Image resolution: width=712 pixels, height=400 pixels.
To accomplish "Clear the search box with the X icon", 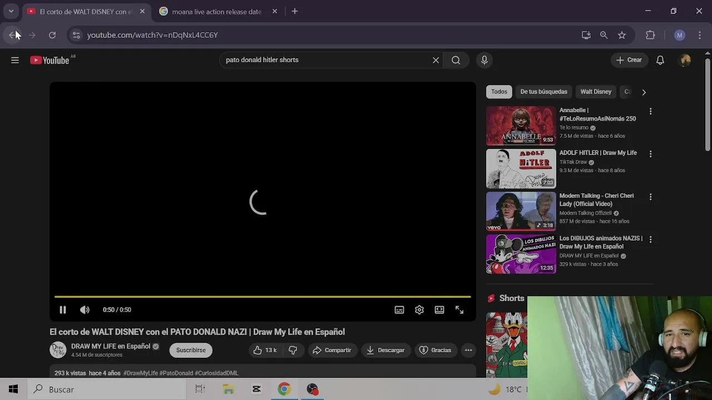I will [436, 60].
